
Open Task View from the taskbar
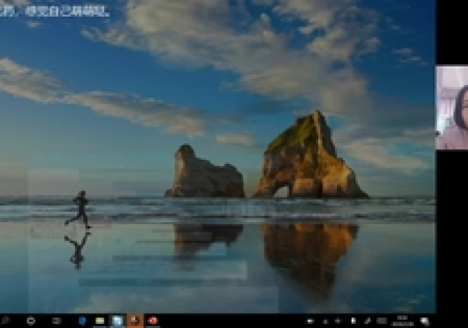pyautogui.click(x=56, y=321)
